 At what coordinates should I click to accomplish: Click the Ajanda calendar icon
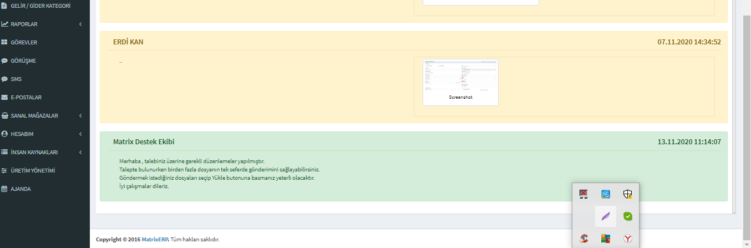(x=4, y=189)
